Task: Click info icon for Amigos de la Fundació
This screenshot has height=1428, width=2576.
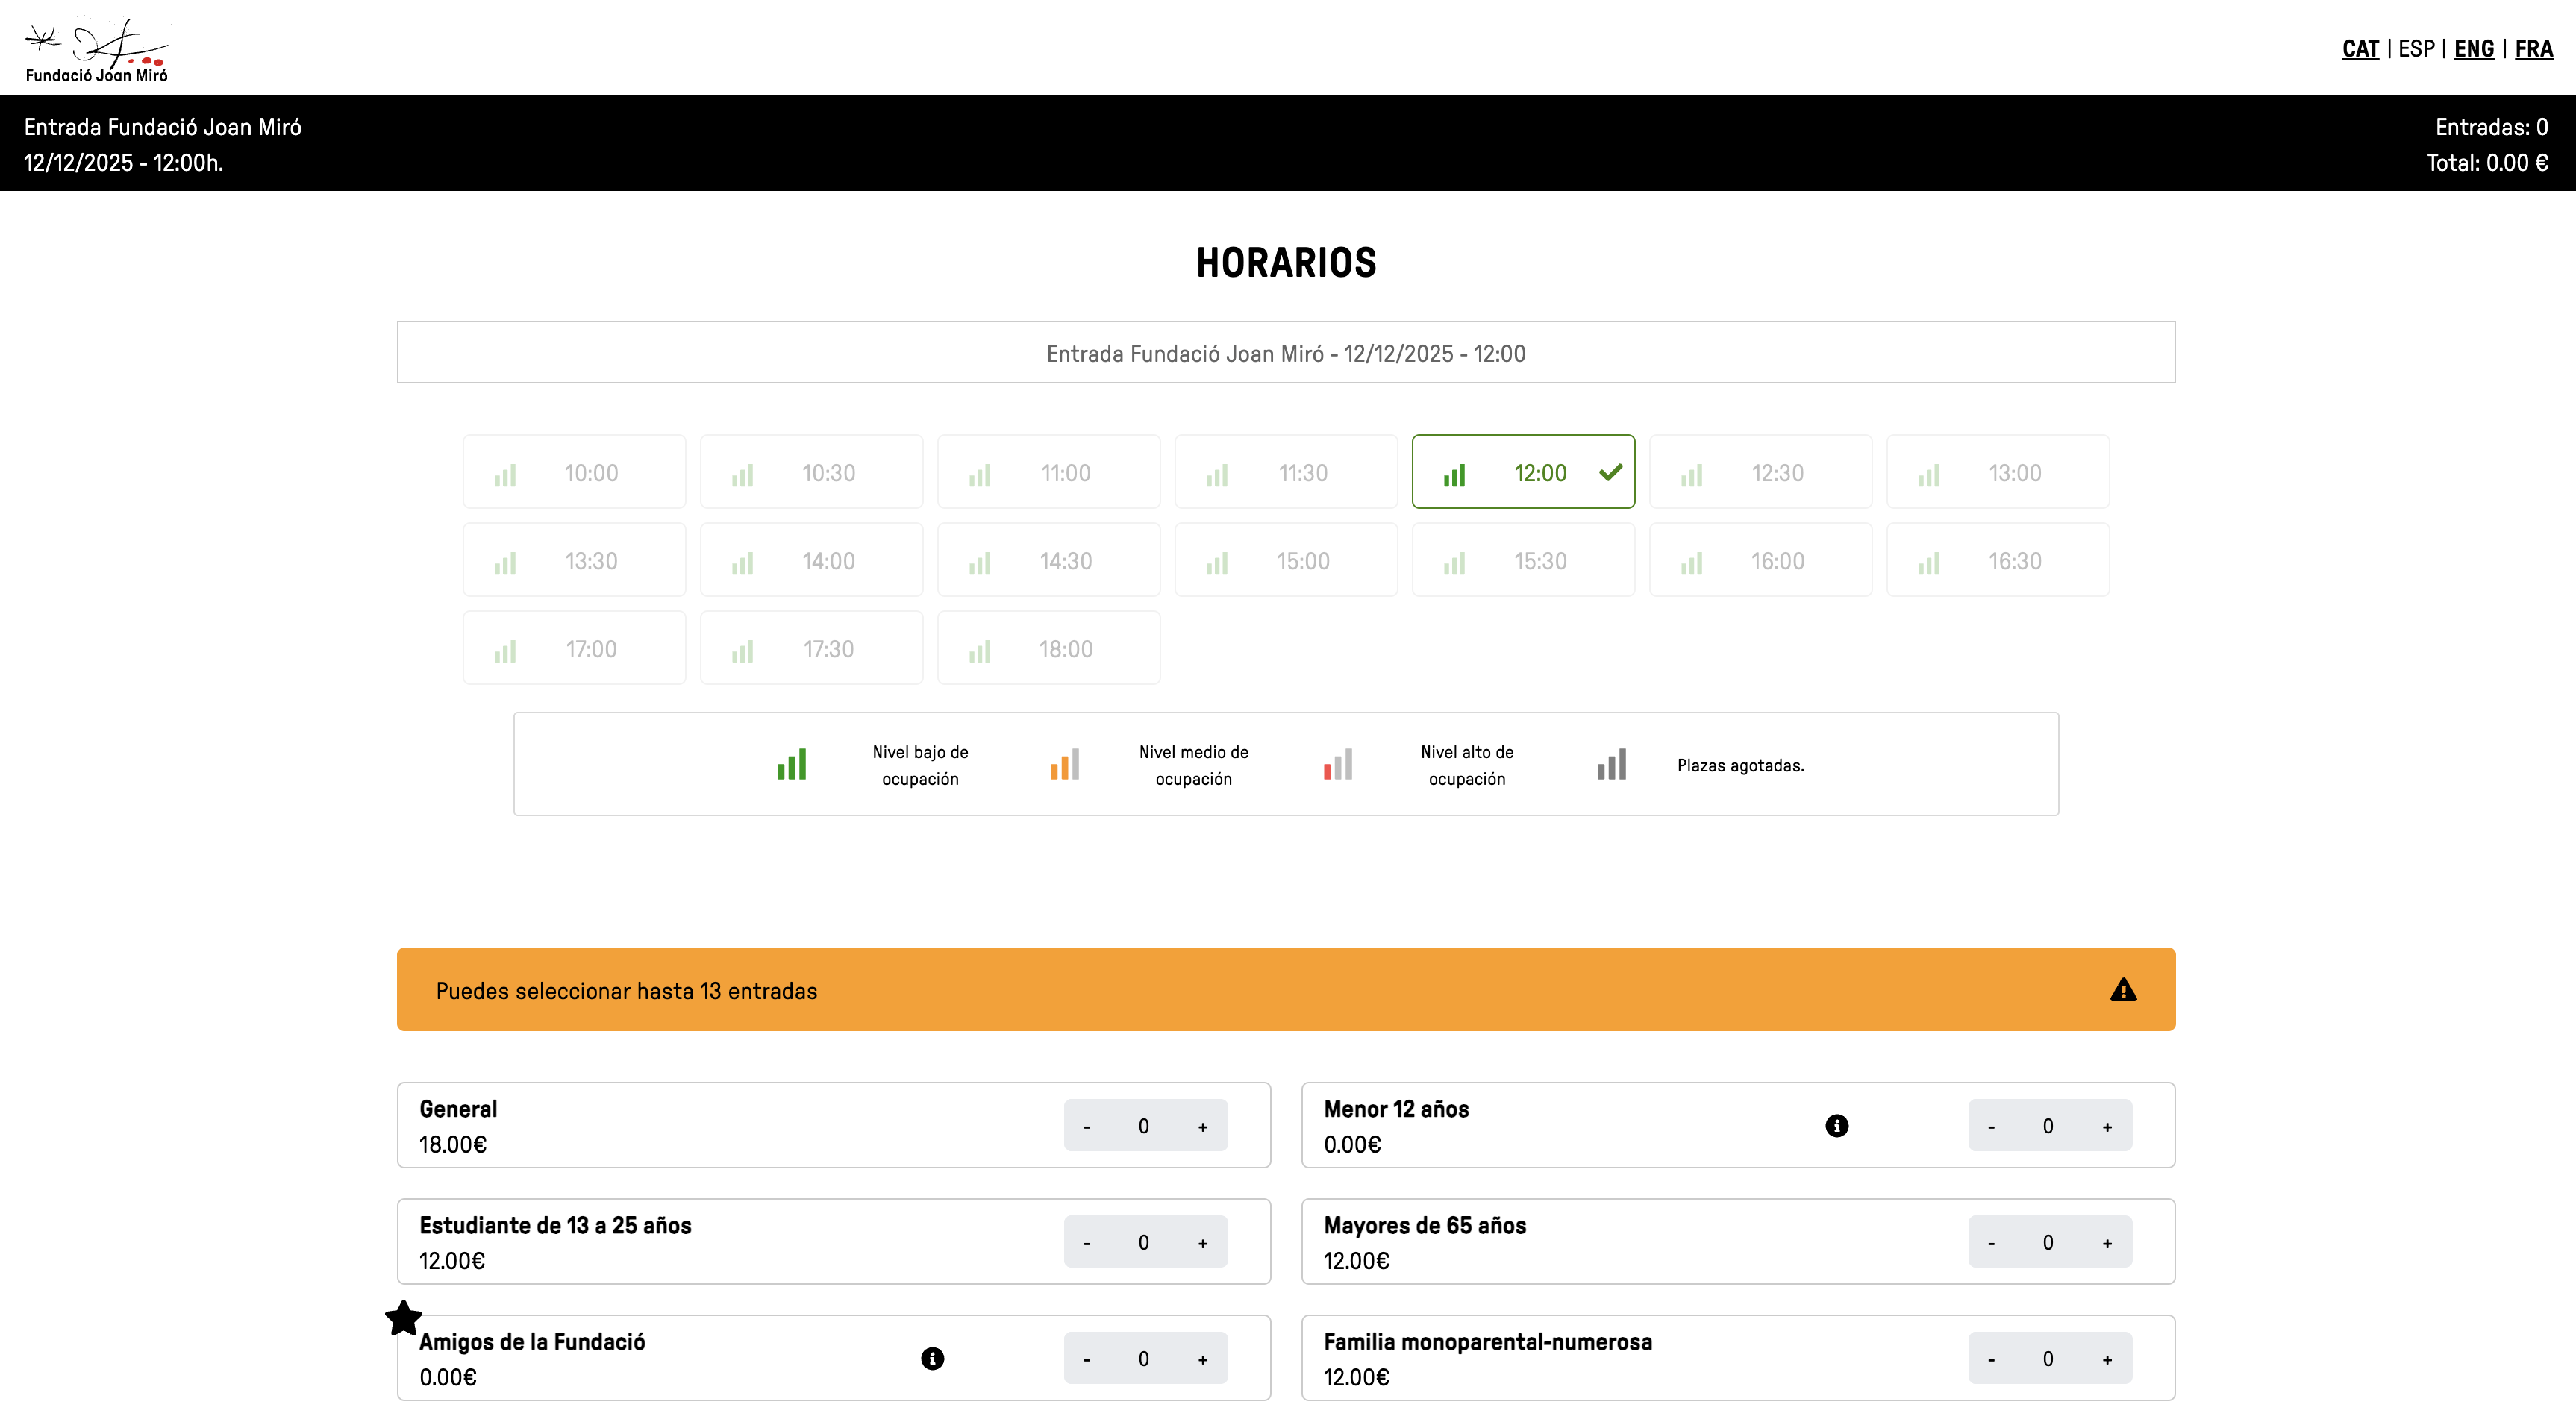Action: 932,1358
